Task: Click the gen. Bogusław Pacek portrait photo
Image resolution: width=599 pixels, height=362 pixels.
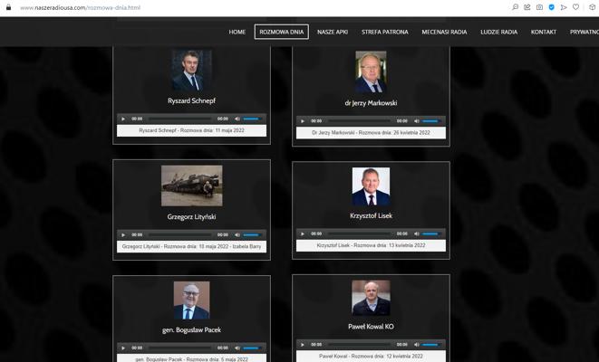Action: point(192,300)
